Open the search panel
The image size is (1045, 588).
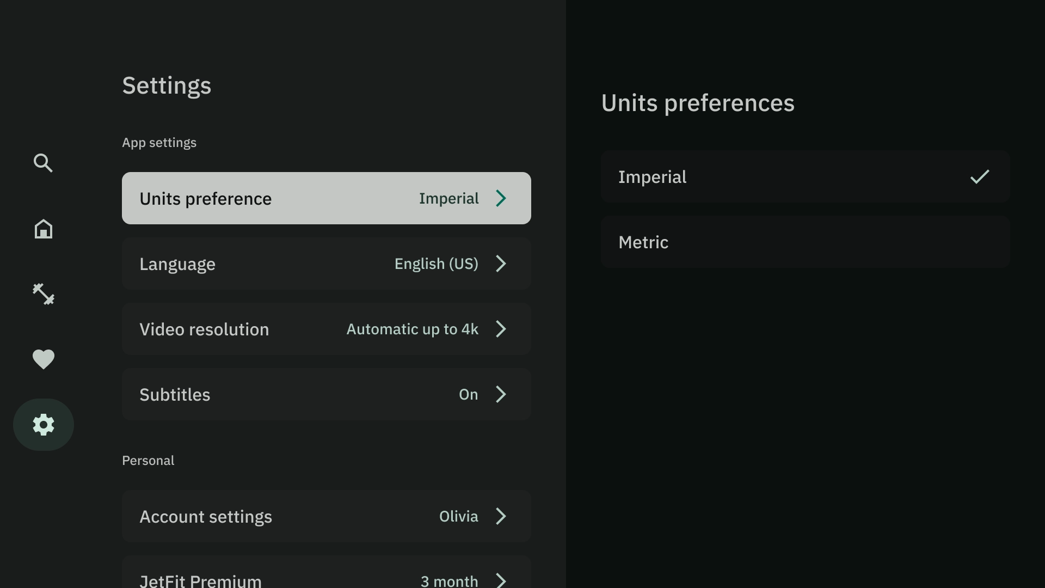pos(43,164)
